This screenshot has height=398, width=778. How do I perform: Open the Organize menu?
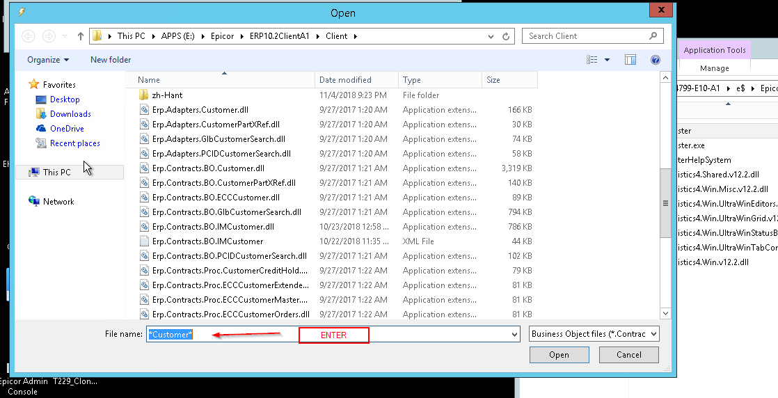48,60
